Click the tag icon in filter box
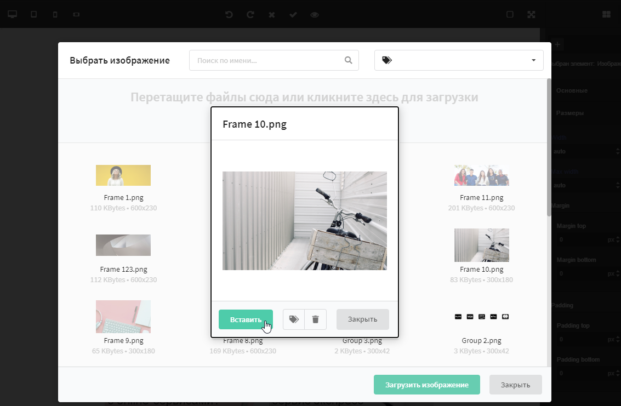The width and height of the screenshot is (621, 406). pyautogui.click(x=387, y=60)
